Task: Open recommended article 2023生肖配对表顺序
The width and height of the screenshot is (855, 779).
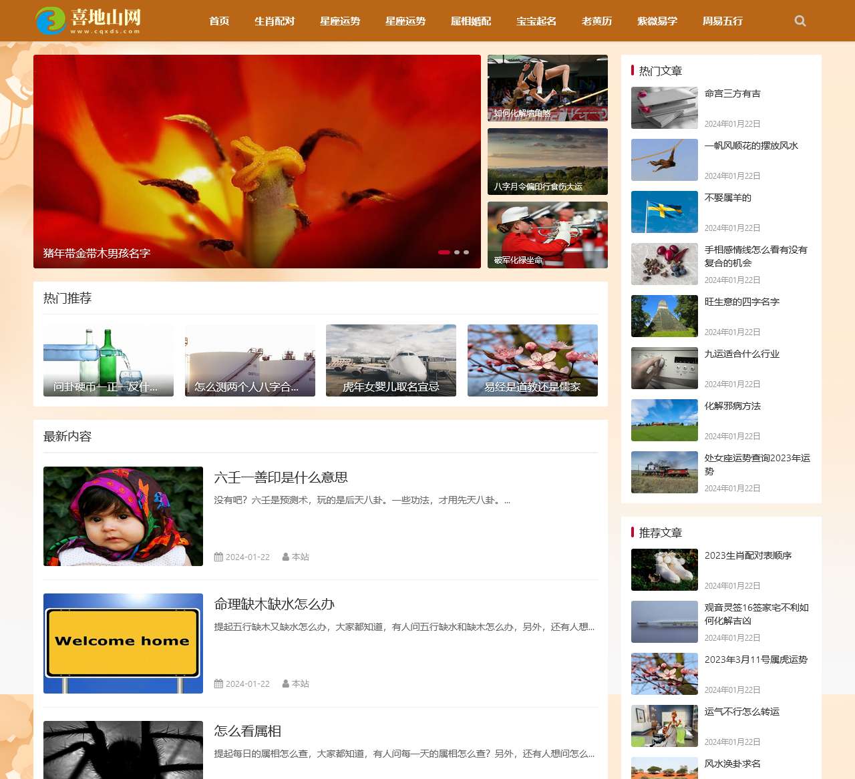Action: [748, 555]
